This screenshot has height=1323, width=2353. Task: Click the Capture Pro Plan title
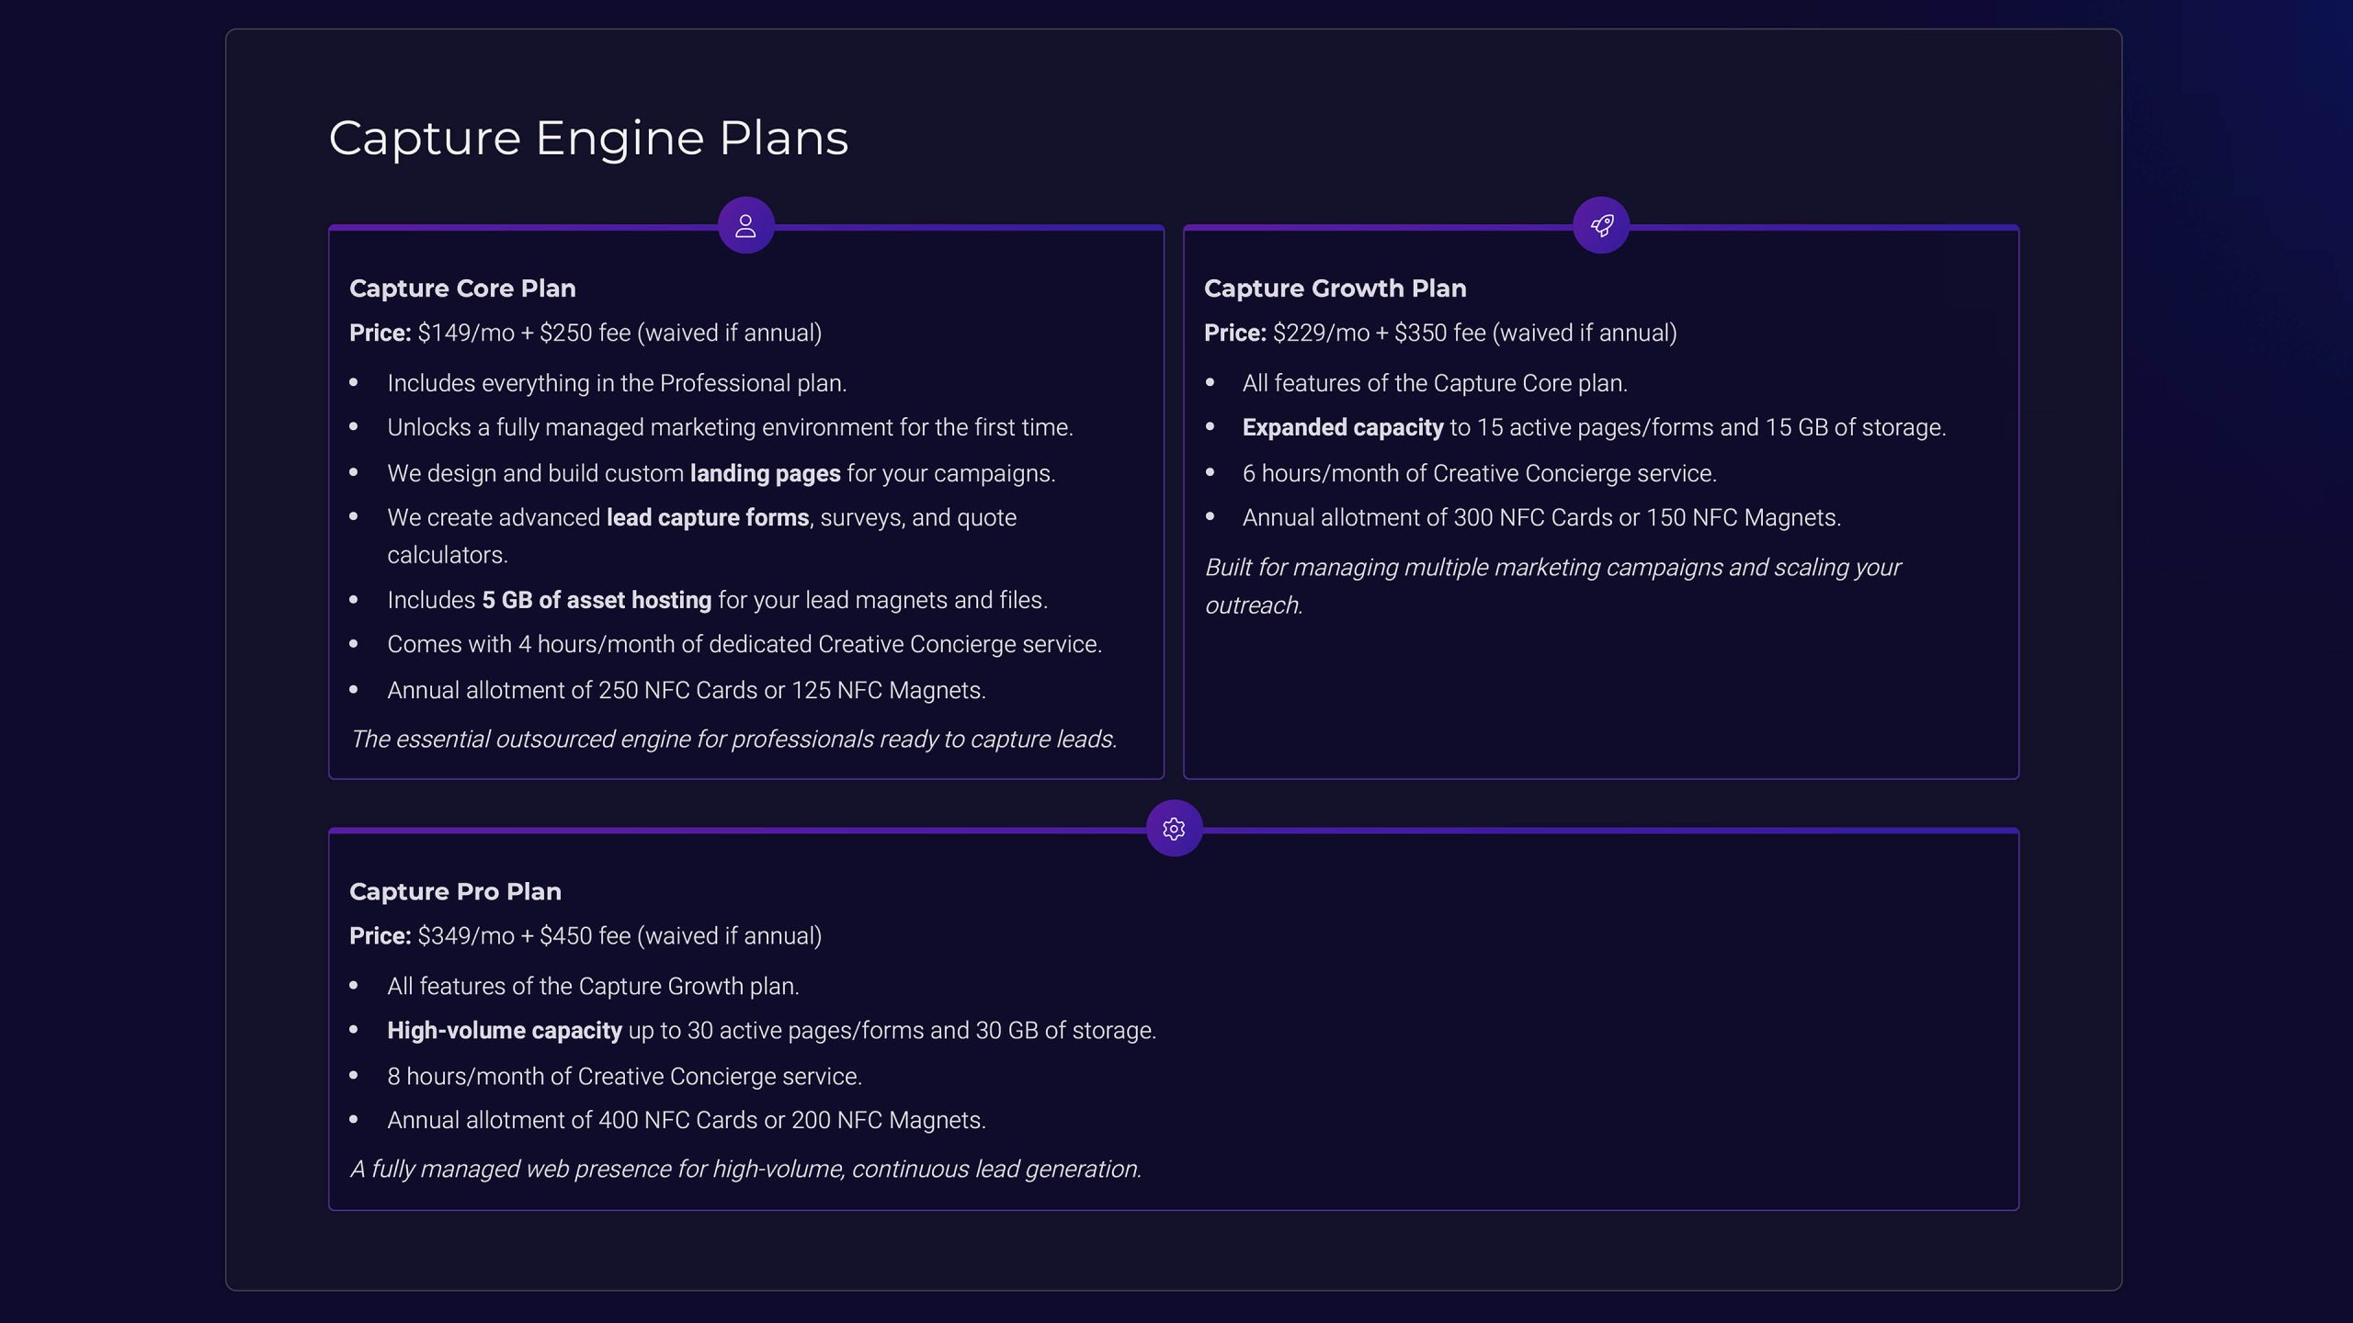[x=455, y=891]
